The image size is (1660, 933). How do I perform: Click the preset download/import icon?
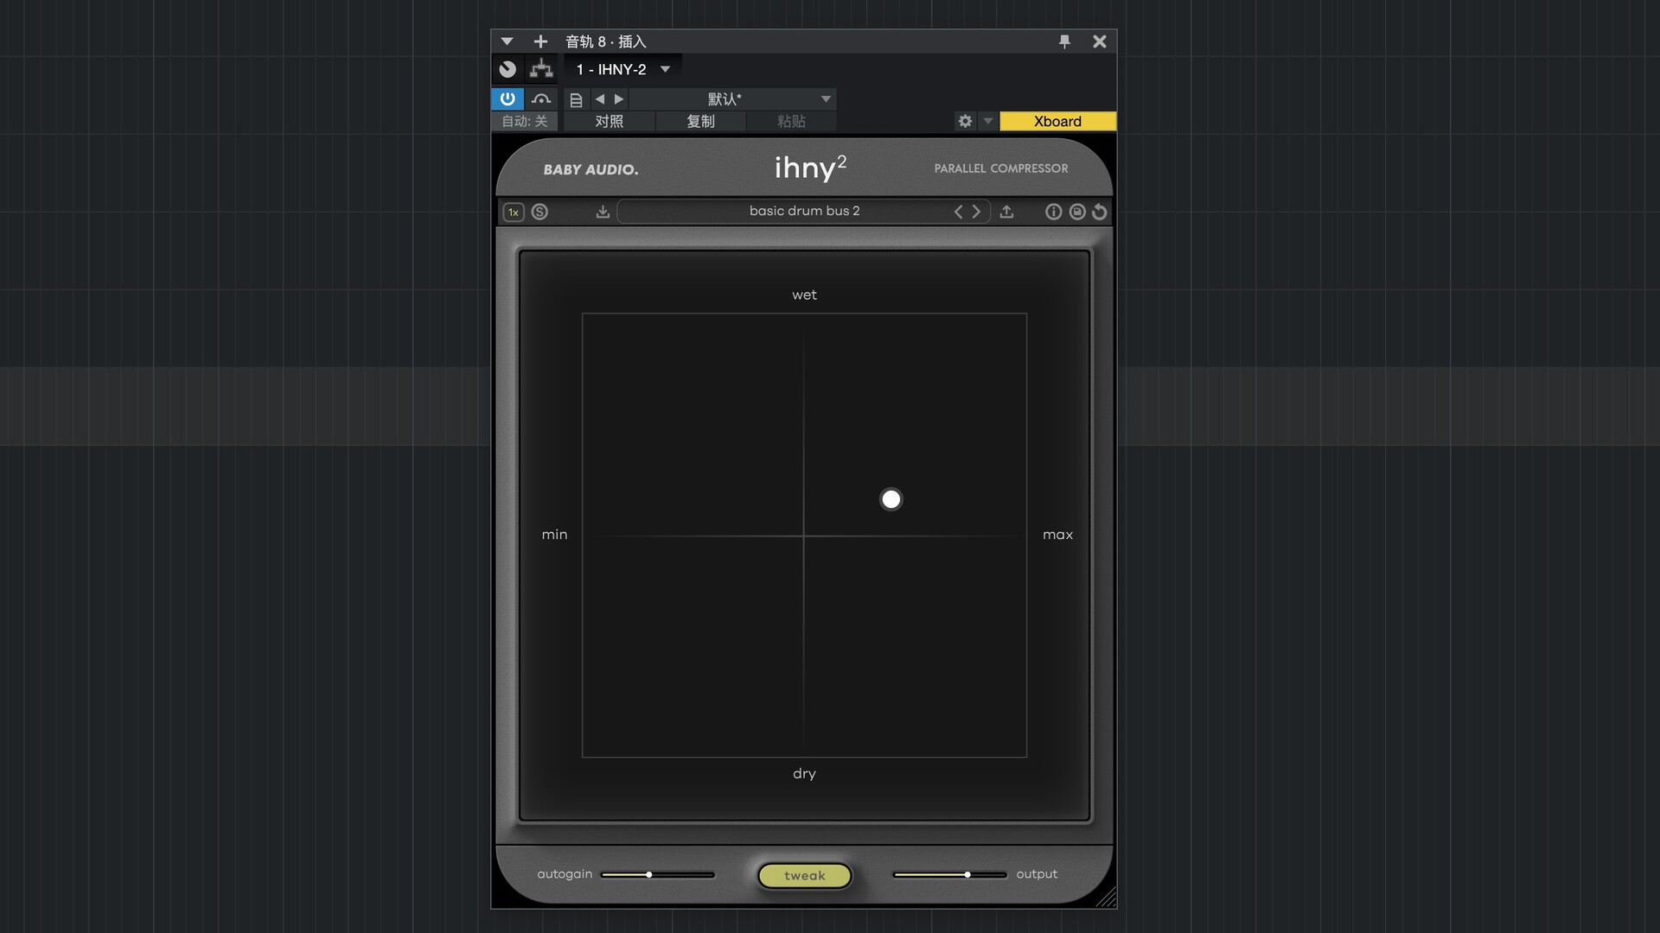(603, 212)
